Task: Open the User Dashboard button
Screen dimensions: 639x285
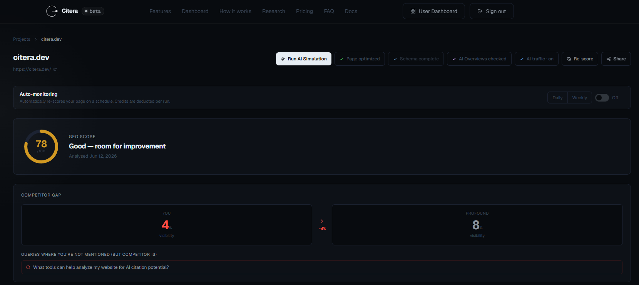Action: 434,11
